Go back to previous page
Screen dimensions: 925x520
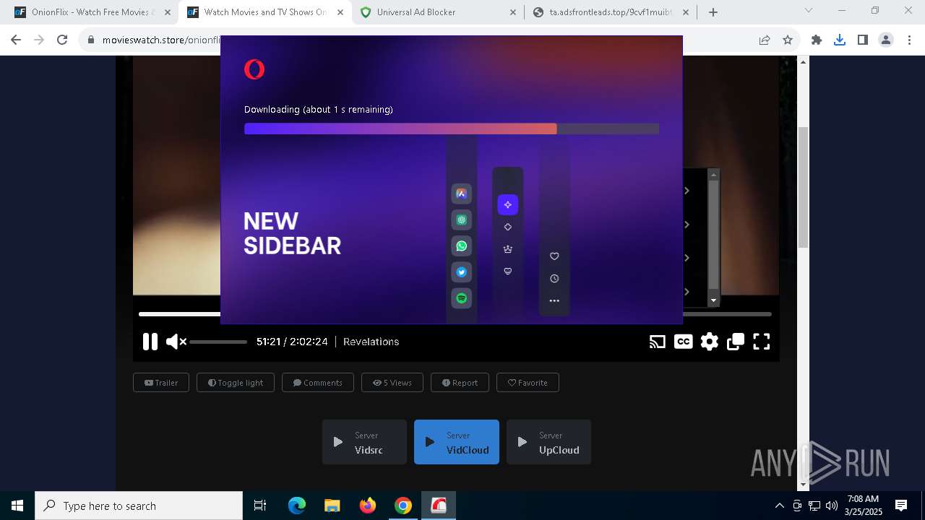coord(17,40)
